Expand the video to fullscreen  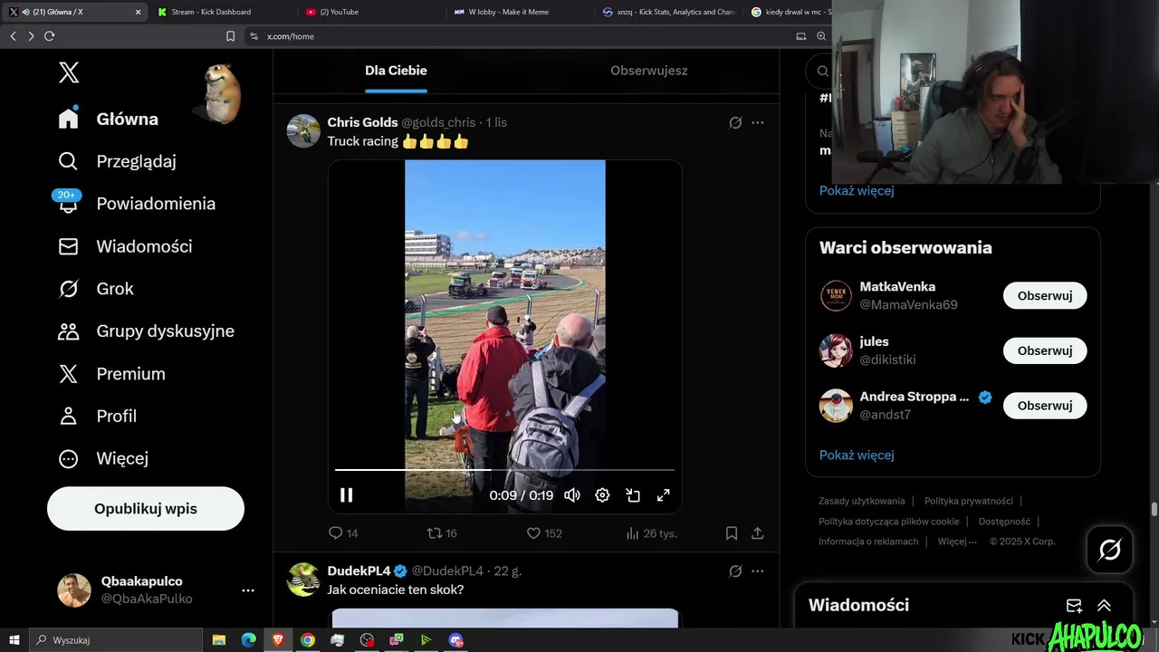click(x=663, y=495)
